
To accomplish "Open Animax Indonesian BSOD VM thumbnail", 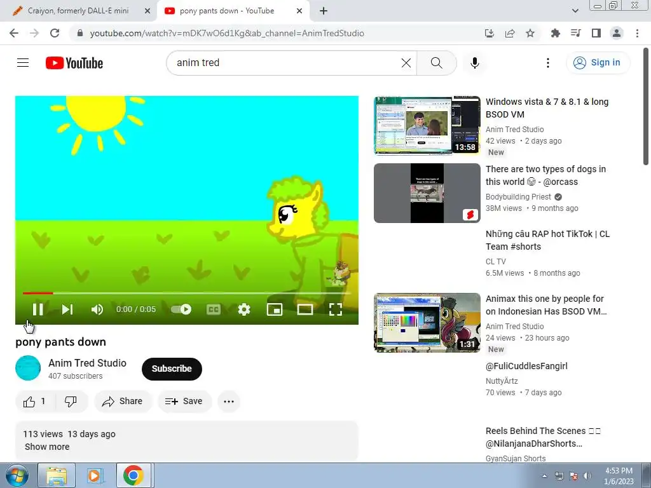I will click(x=427, y=322).
